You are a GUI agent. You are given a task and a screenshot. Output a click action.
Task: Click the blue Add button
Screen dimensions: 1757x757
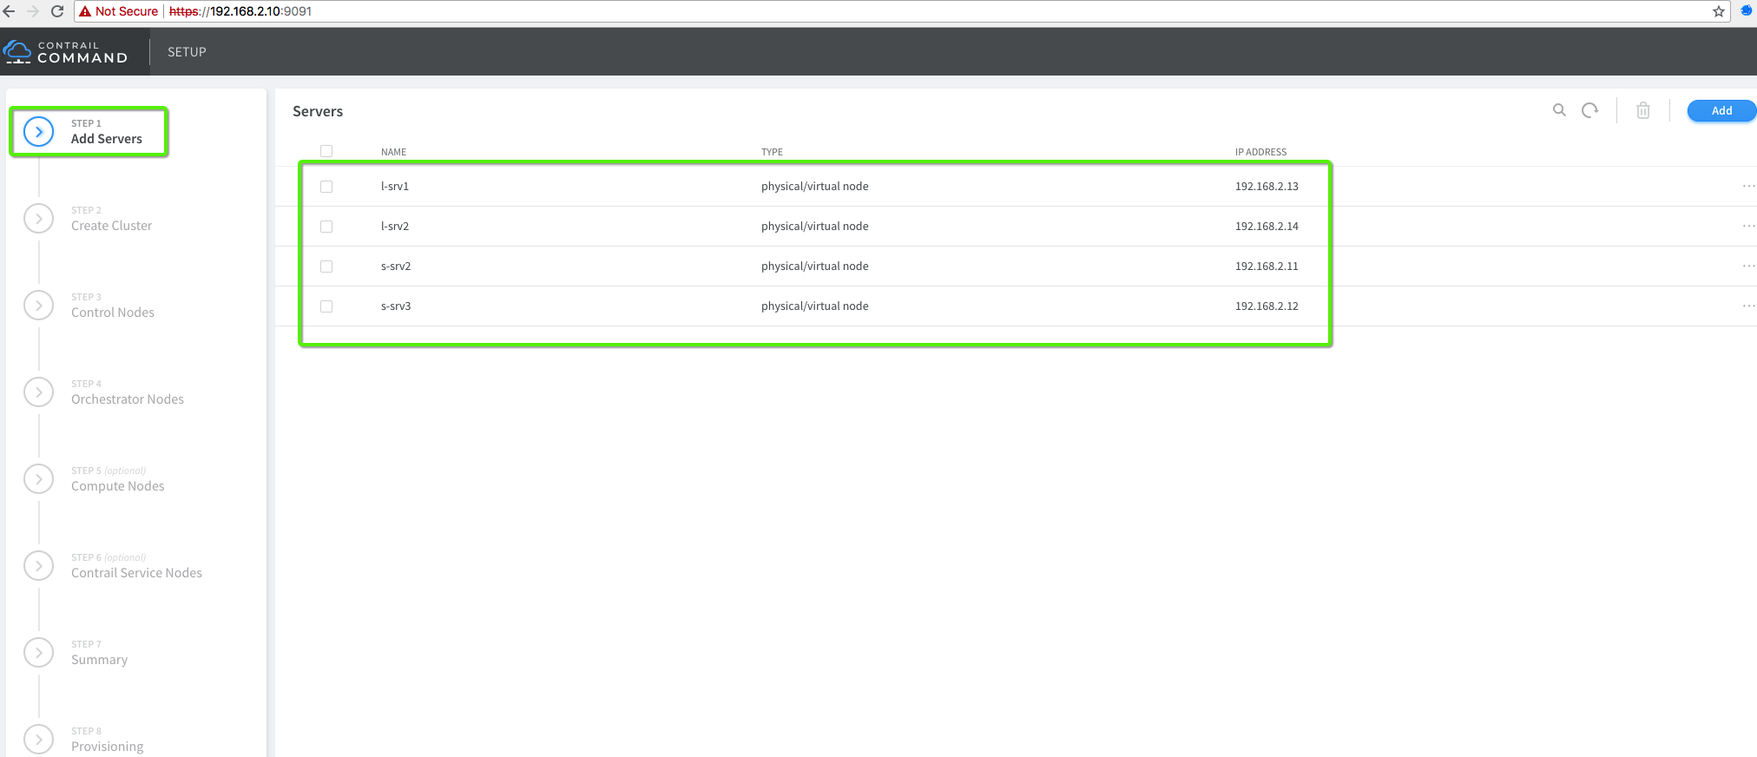1721,110
